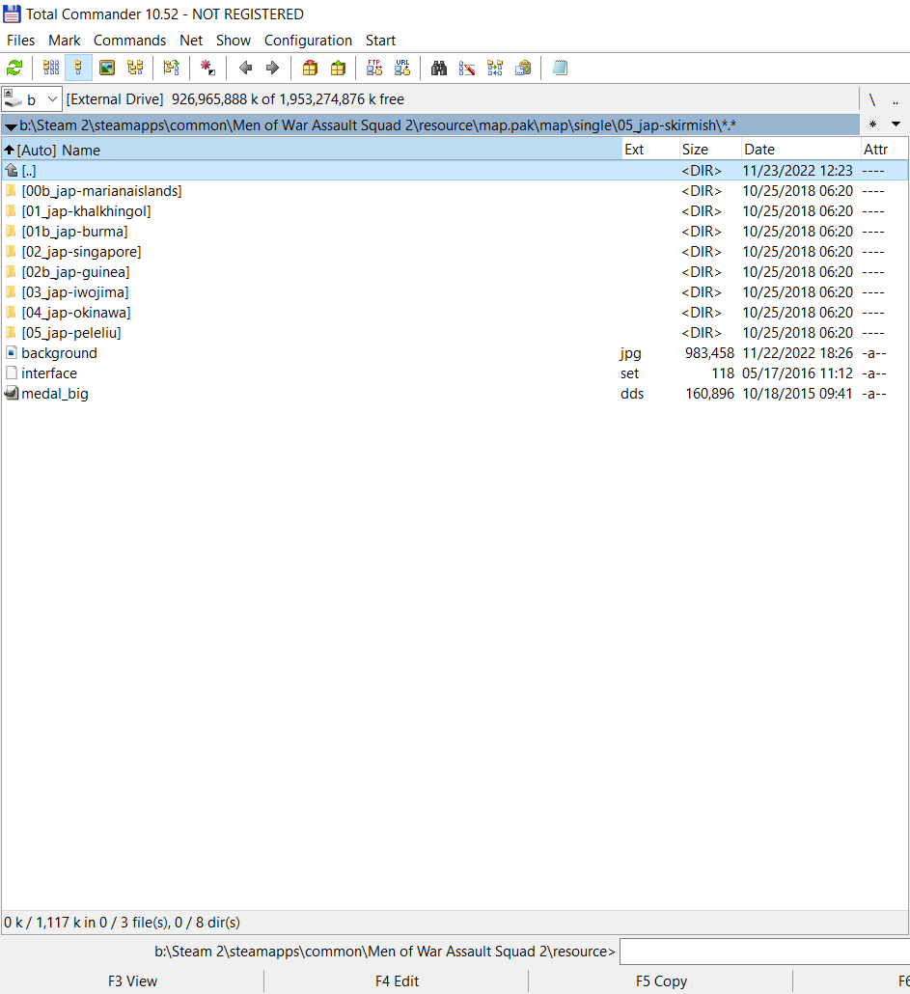
Task: Select folder 02b_jap-guinea
Action: [x=455, y=272]
